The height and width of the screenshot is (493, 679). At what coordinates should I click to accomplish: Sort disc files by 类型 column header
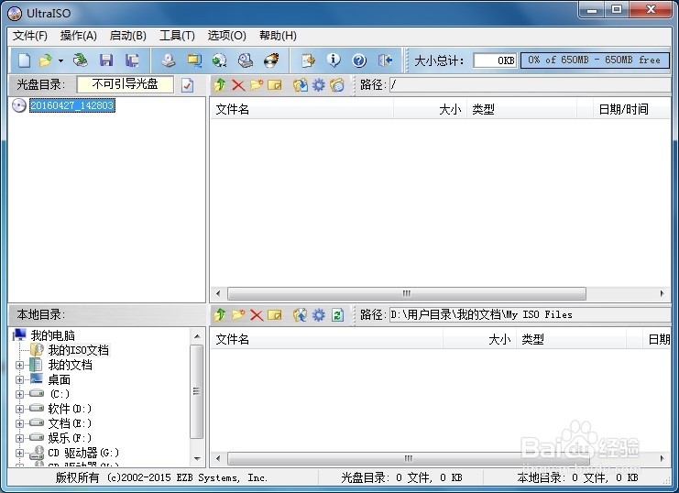(x=521, y=109)
